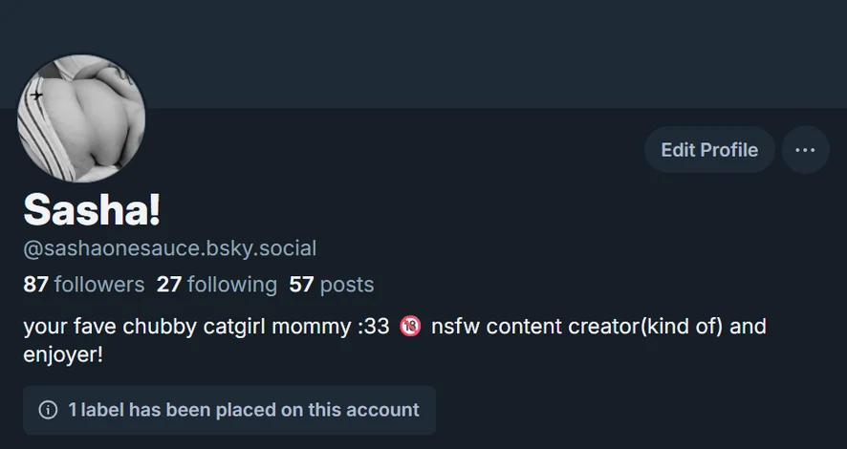
Task: Open the "1 label has been placed" notice
Action: coord(243,410)
